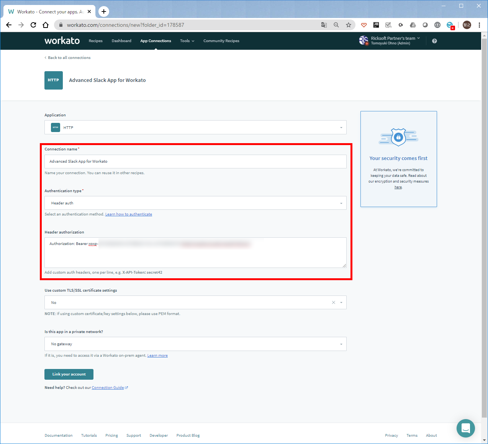
Task: Close the Workato browser tab
Action: tap(89, 11)
